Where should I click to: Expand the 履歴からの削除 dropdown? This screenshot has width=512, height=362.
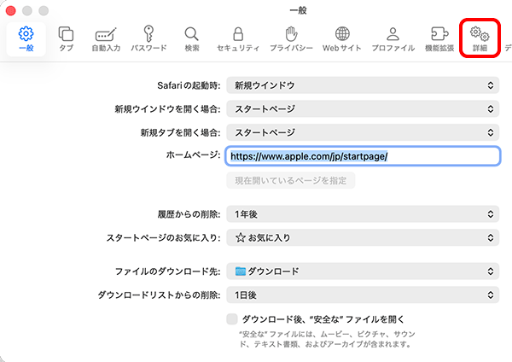pyautogui.click(x=364, y=212)
